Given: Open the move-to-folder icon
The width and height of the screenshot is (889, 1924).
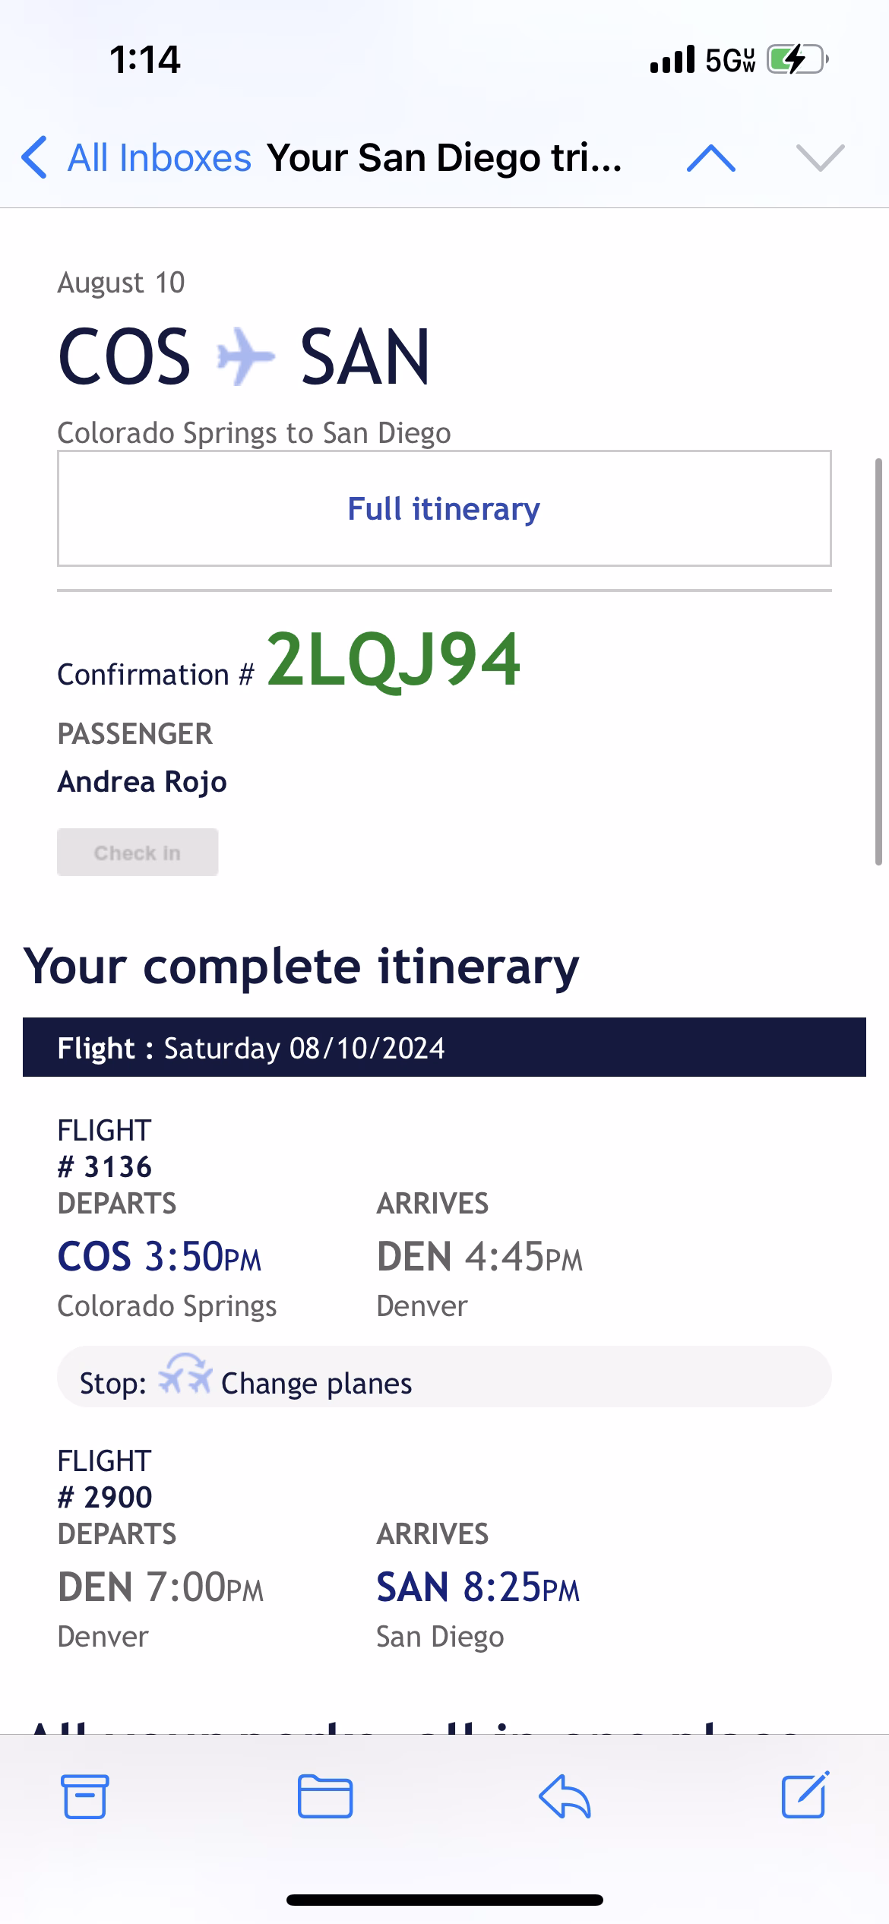Looking at the screenshot, I should point(324,1796).
